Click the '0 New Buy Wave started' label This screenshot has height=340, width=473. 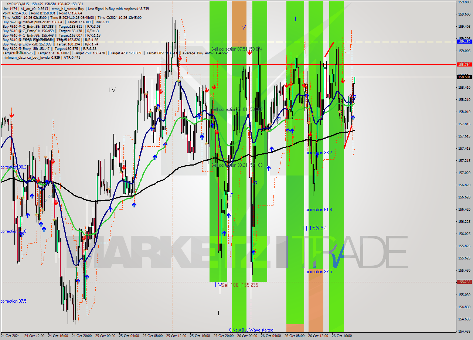click(x=251, y=330)
